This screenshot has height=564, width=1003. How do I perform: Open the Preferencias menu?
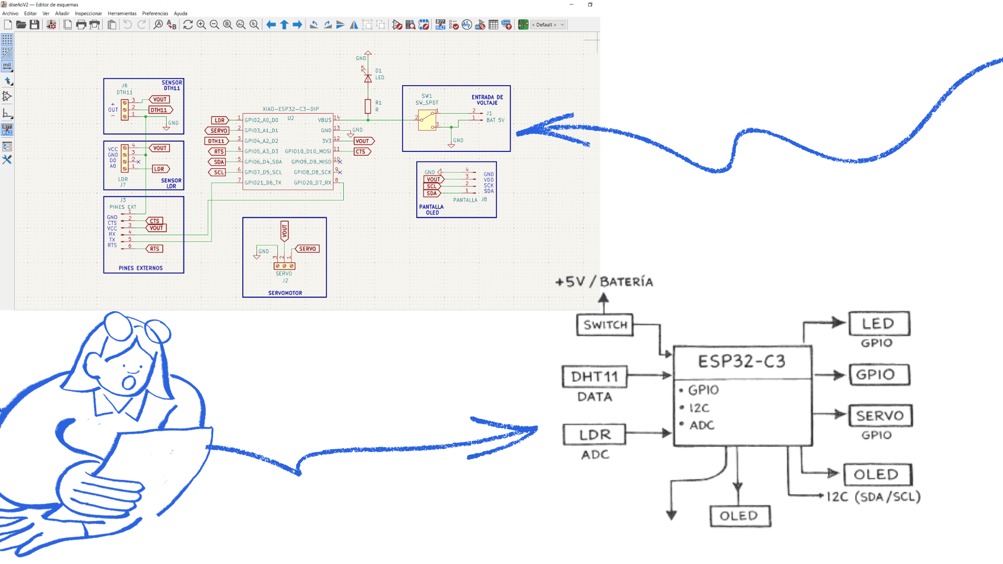pyautogui.click(x=155, y=14)
